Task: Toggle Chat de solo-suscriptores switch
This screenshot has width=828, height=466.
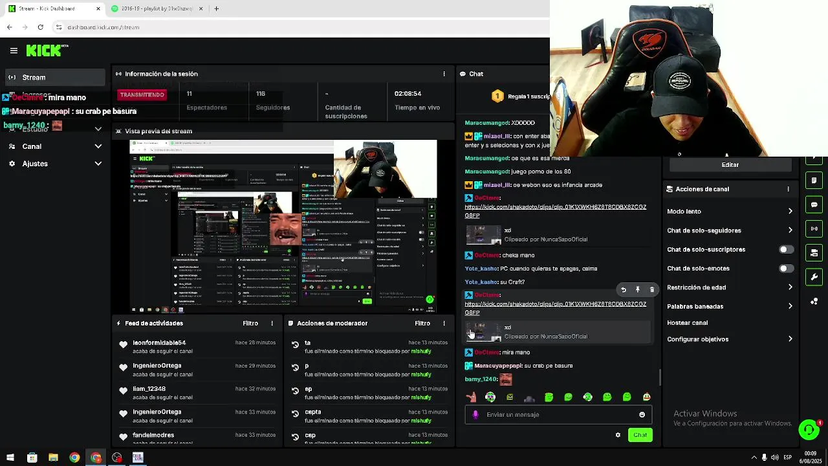Action: 786,249
